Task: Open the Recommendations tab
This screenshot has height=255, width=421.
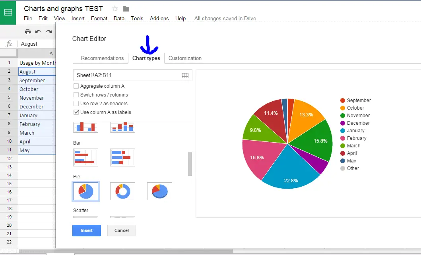Action: pos(102,58)
